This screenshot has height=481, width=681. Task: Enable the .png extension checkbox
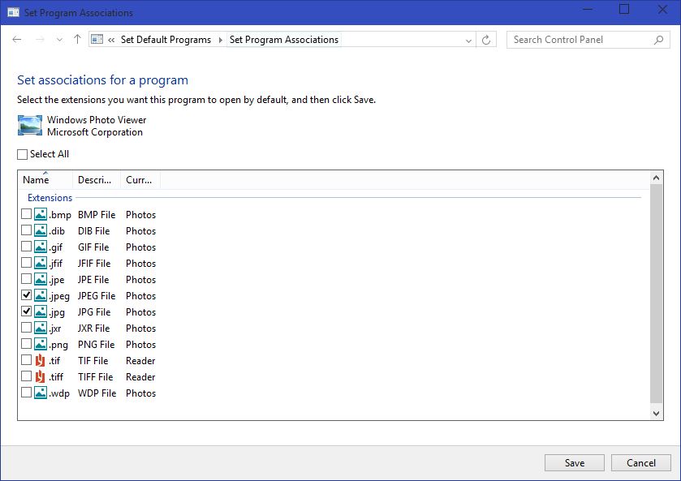click(x=27, y=344)
